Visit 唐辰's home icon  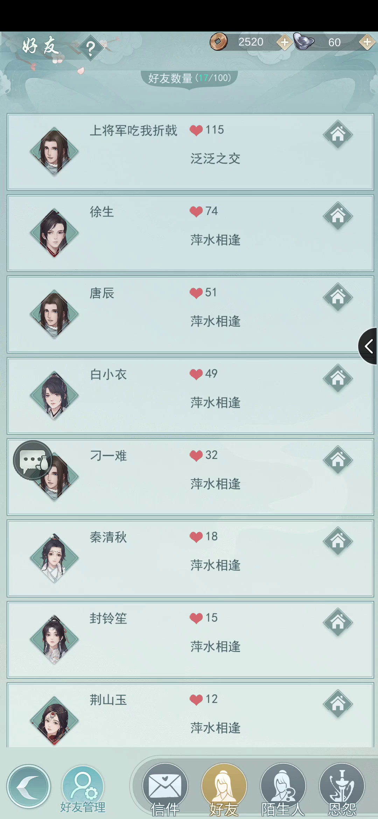[338, 297]
